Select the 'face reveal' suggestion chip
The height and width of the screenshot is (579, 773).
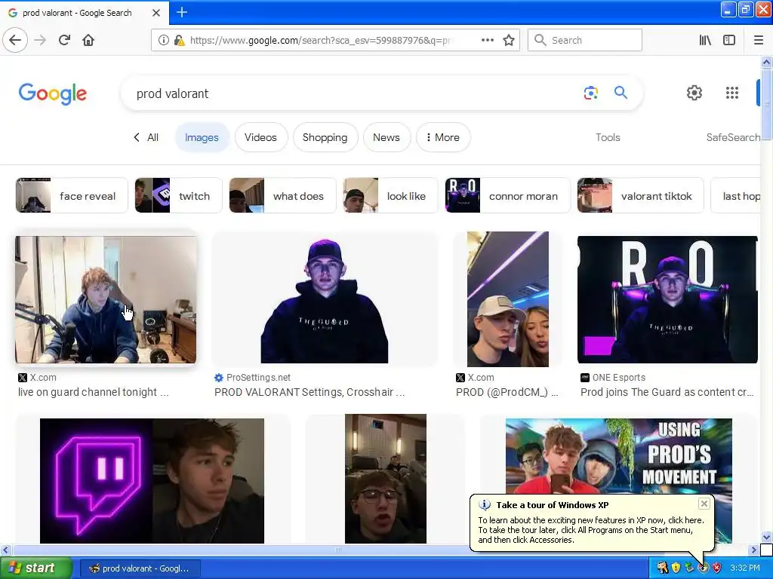[72, 195]
